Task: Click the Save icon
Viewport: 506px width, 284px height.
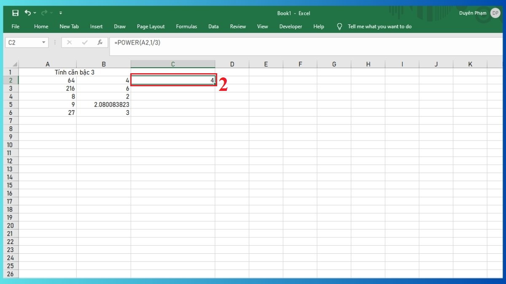Action: coord(16,13)
